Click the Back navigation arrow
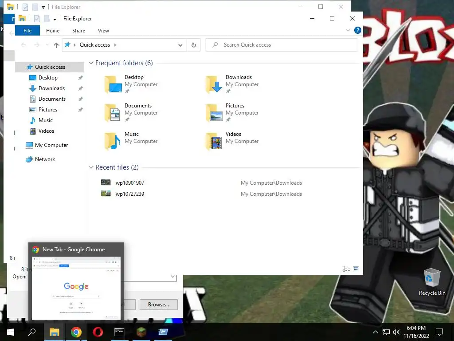The image size is (454, 341). 23,45
